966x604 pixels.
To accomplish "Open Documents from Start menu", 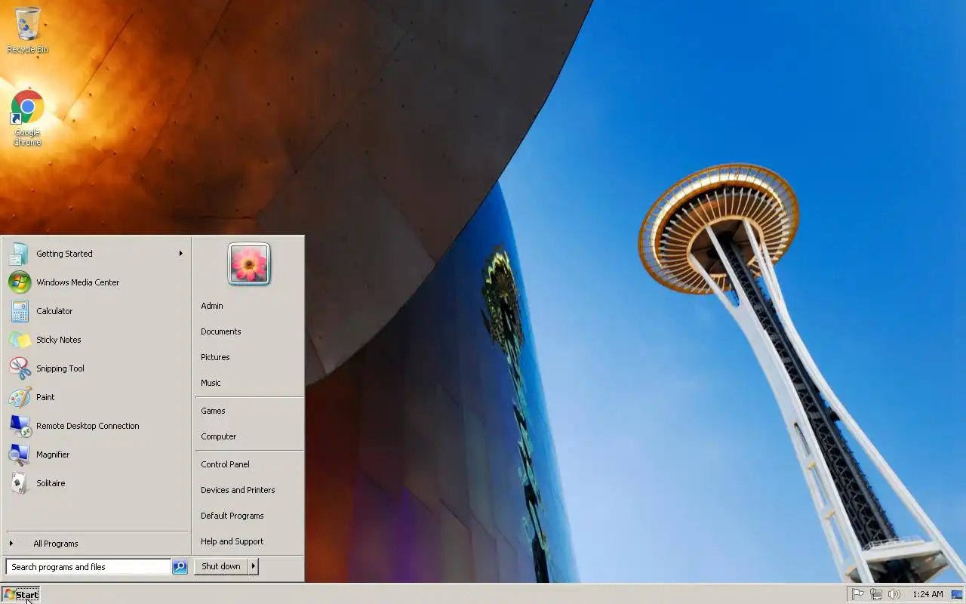I will click(221, 331).
